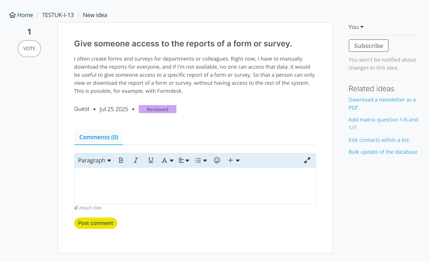429x262 pixels.
Task: Apply bold formatting in comment editor
Action: (x=121, y=160)
